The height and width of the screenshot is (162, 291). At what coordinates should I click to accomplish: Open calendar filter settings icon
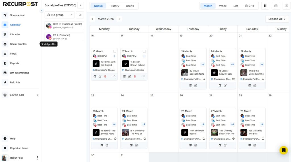point(286,6)
